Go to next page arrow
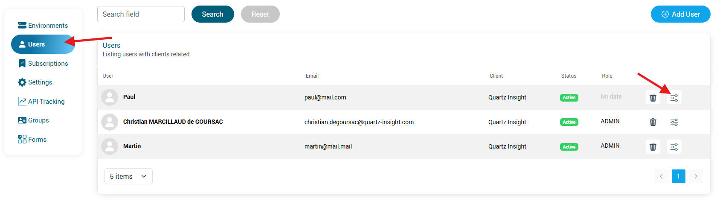Viewport: 717px width, 204px height. point(696,176)
